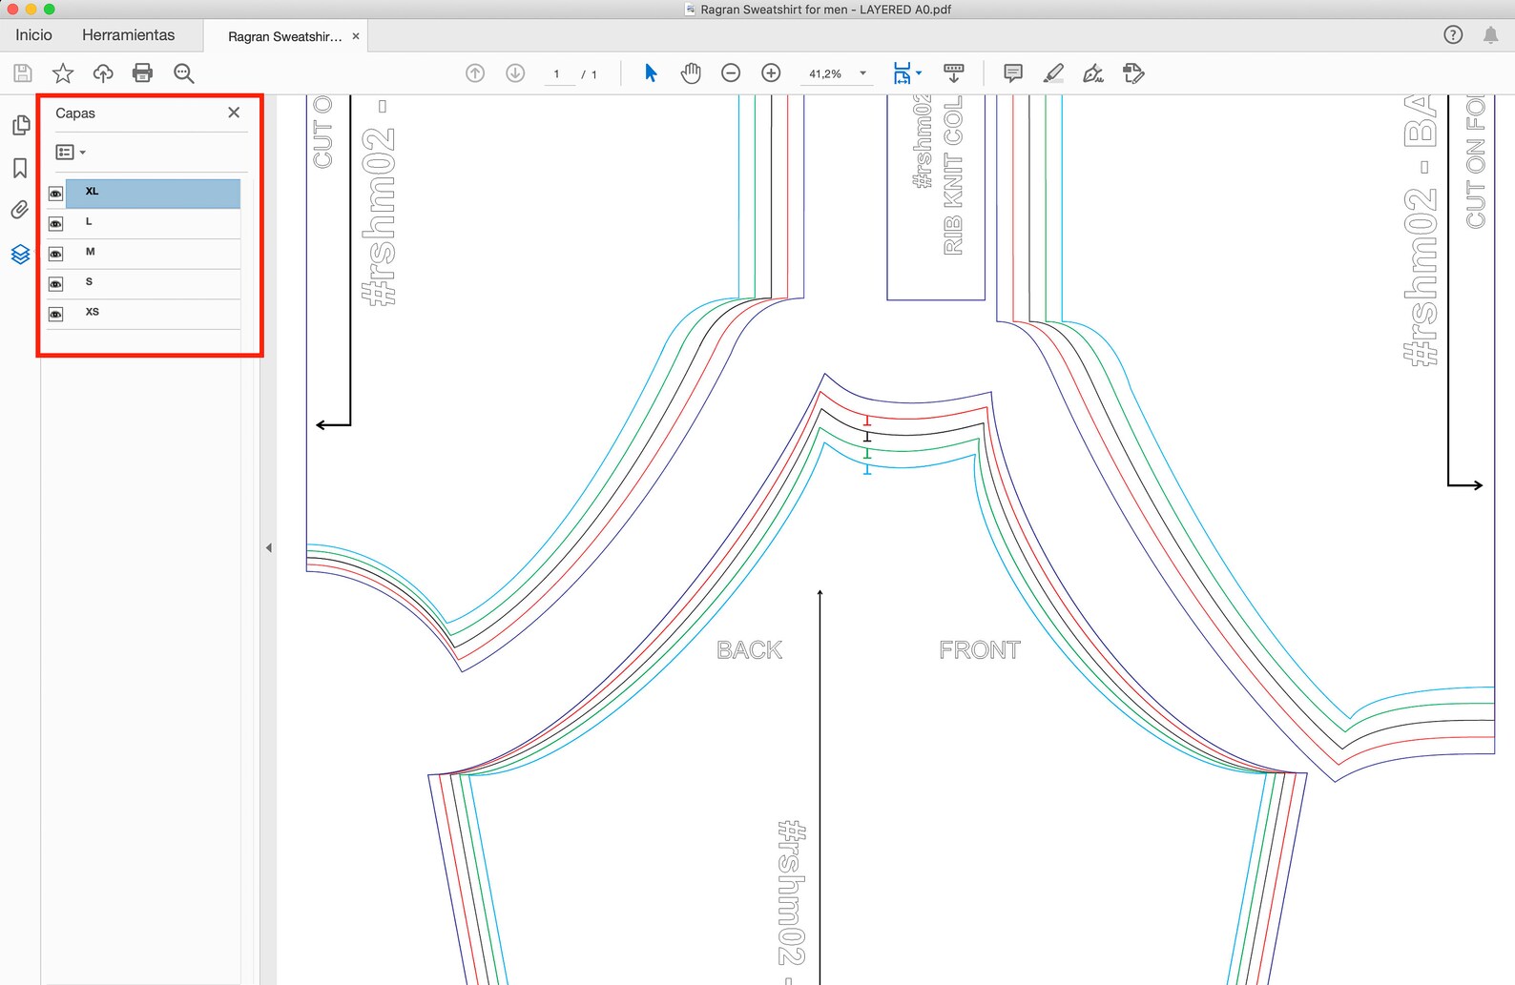Add a comment note icon
The height and width of the screenshot is (985, 1515).
(1013, 73)
